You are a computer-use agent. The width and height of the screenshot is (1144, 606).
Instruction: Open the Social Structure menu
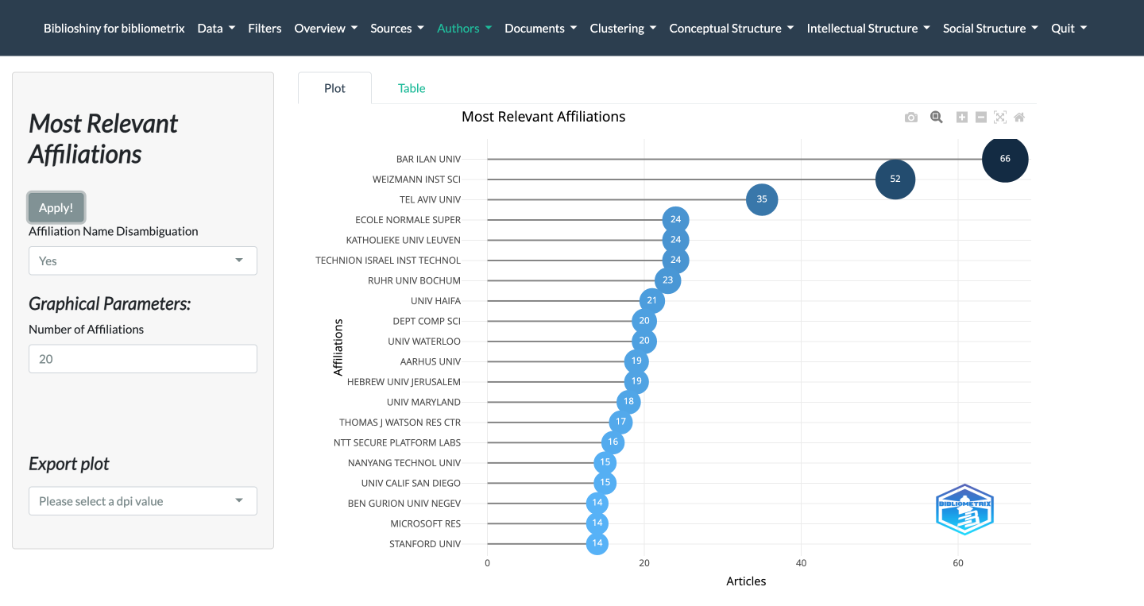click(990, 28)
